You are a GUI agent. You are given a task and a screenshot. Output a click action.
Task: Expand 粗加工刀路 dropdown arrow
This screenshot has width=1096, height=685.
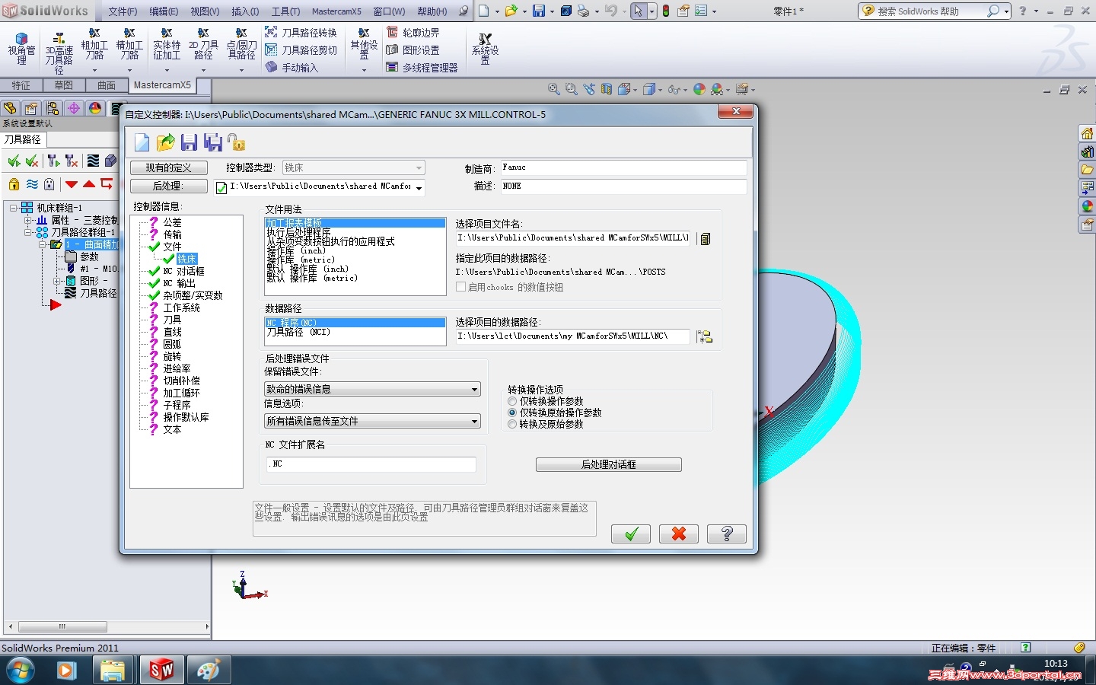coord(94,70)
